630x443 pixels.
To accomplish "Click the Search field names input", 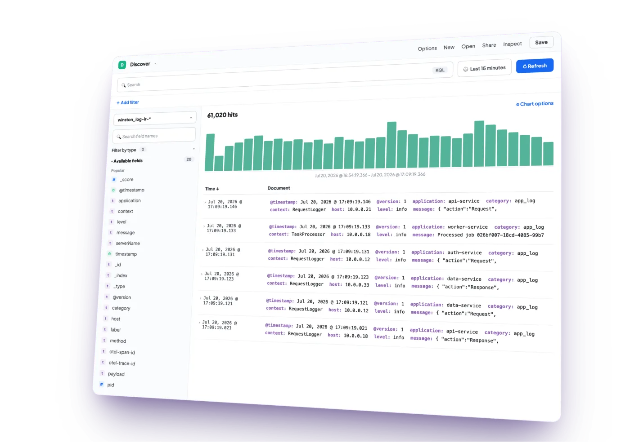I will (154, 135).
